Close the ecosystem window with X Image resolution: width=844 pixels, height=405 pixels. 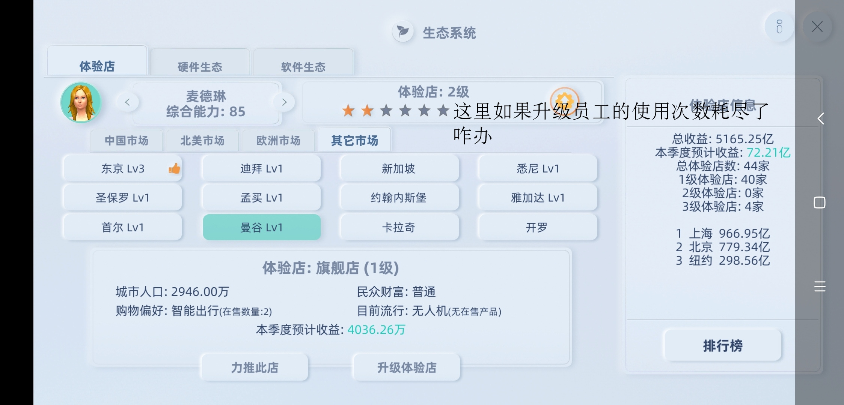pyautogui.click(x=817, y=27)
